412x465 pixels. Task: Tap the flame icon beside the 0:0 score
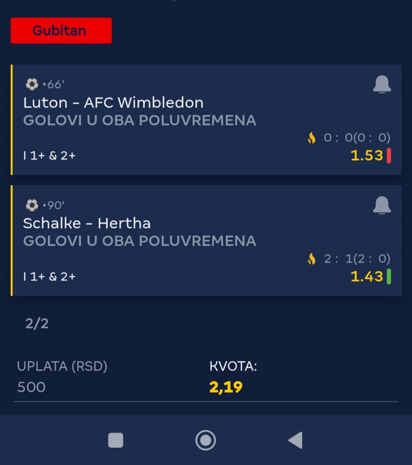[312, 138]
